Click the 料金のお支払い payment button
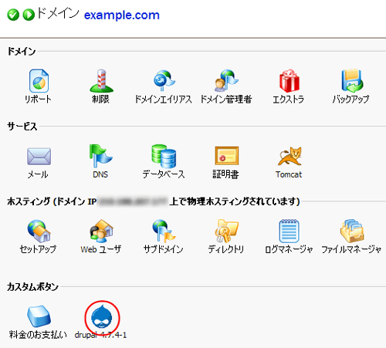 [39, 316]
